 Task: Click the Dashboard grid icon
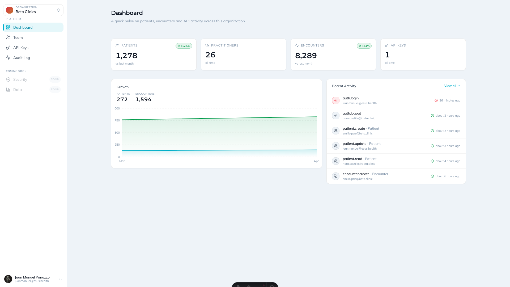click(8, 27)
